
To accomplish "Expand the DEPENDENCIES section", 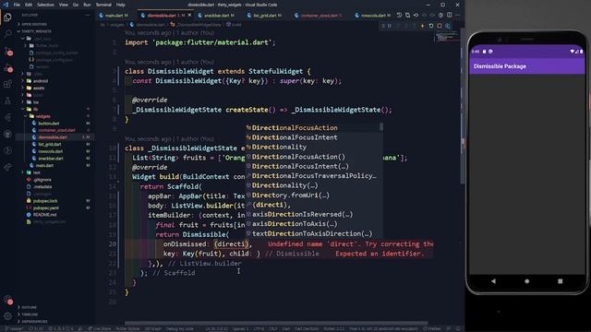I will pyautogui.click(x=34, y=322).
